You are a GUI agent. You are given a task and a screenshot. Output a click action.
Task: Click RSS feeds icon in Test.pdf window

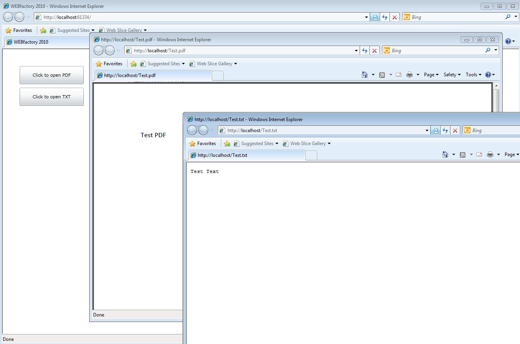382,75
